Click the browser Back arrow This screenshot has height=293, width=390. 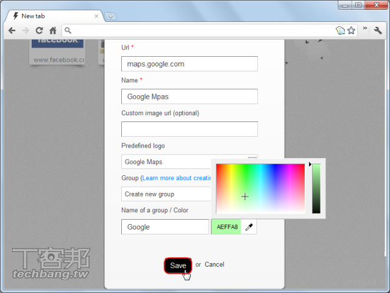click(x=12, y=30)
